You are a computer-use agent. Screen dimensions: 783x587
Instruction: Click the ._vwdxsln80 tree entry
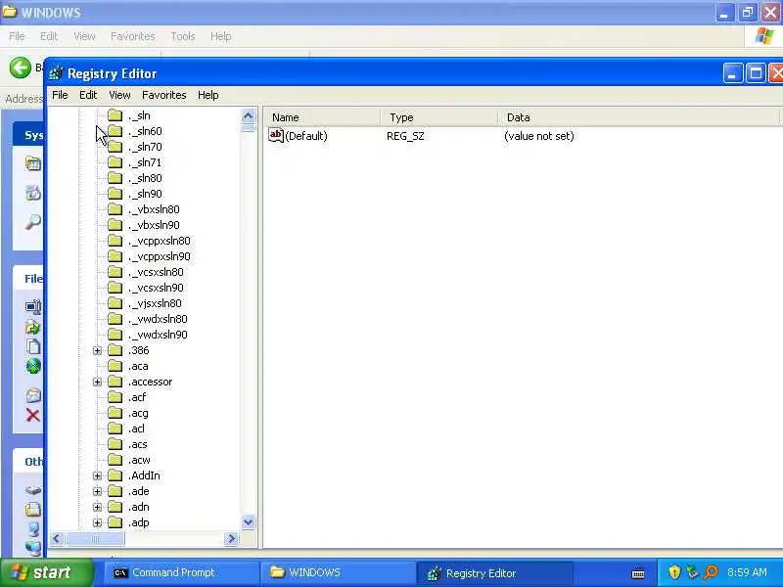coord(158,319)
